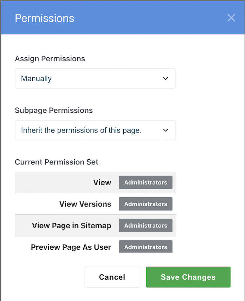Choose the Administrators badge for Preview Page As User
This screenshot has height=301, width=245.
(145, 247)
